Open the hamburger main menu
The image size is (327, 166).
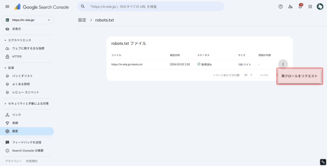[7, 7]
